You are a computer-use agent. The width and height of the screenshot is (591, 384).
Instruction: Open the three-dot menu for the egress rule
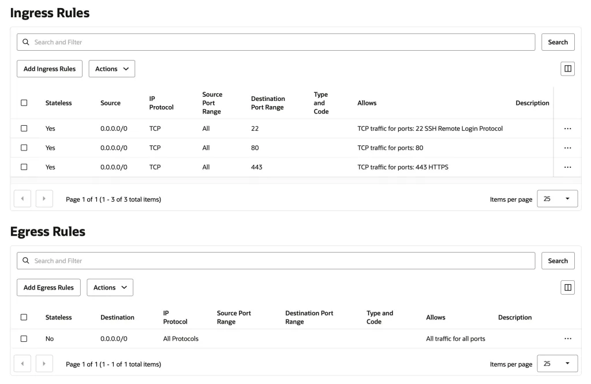click(x=567, y=338)
